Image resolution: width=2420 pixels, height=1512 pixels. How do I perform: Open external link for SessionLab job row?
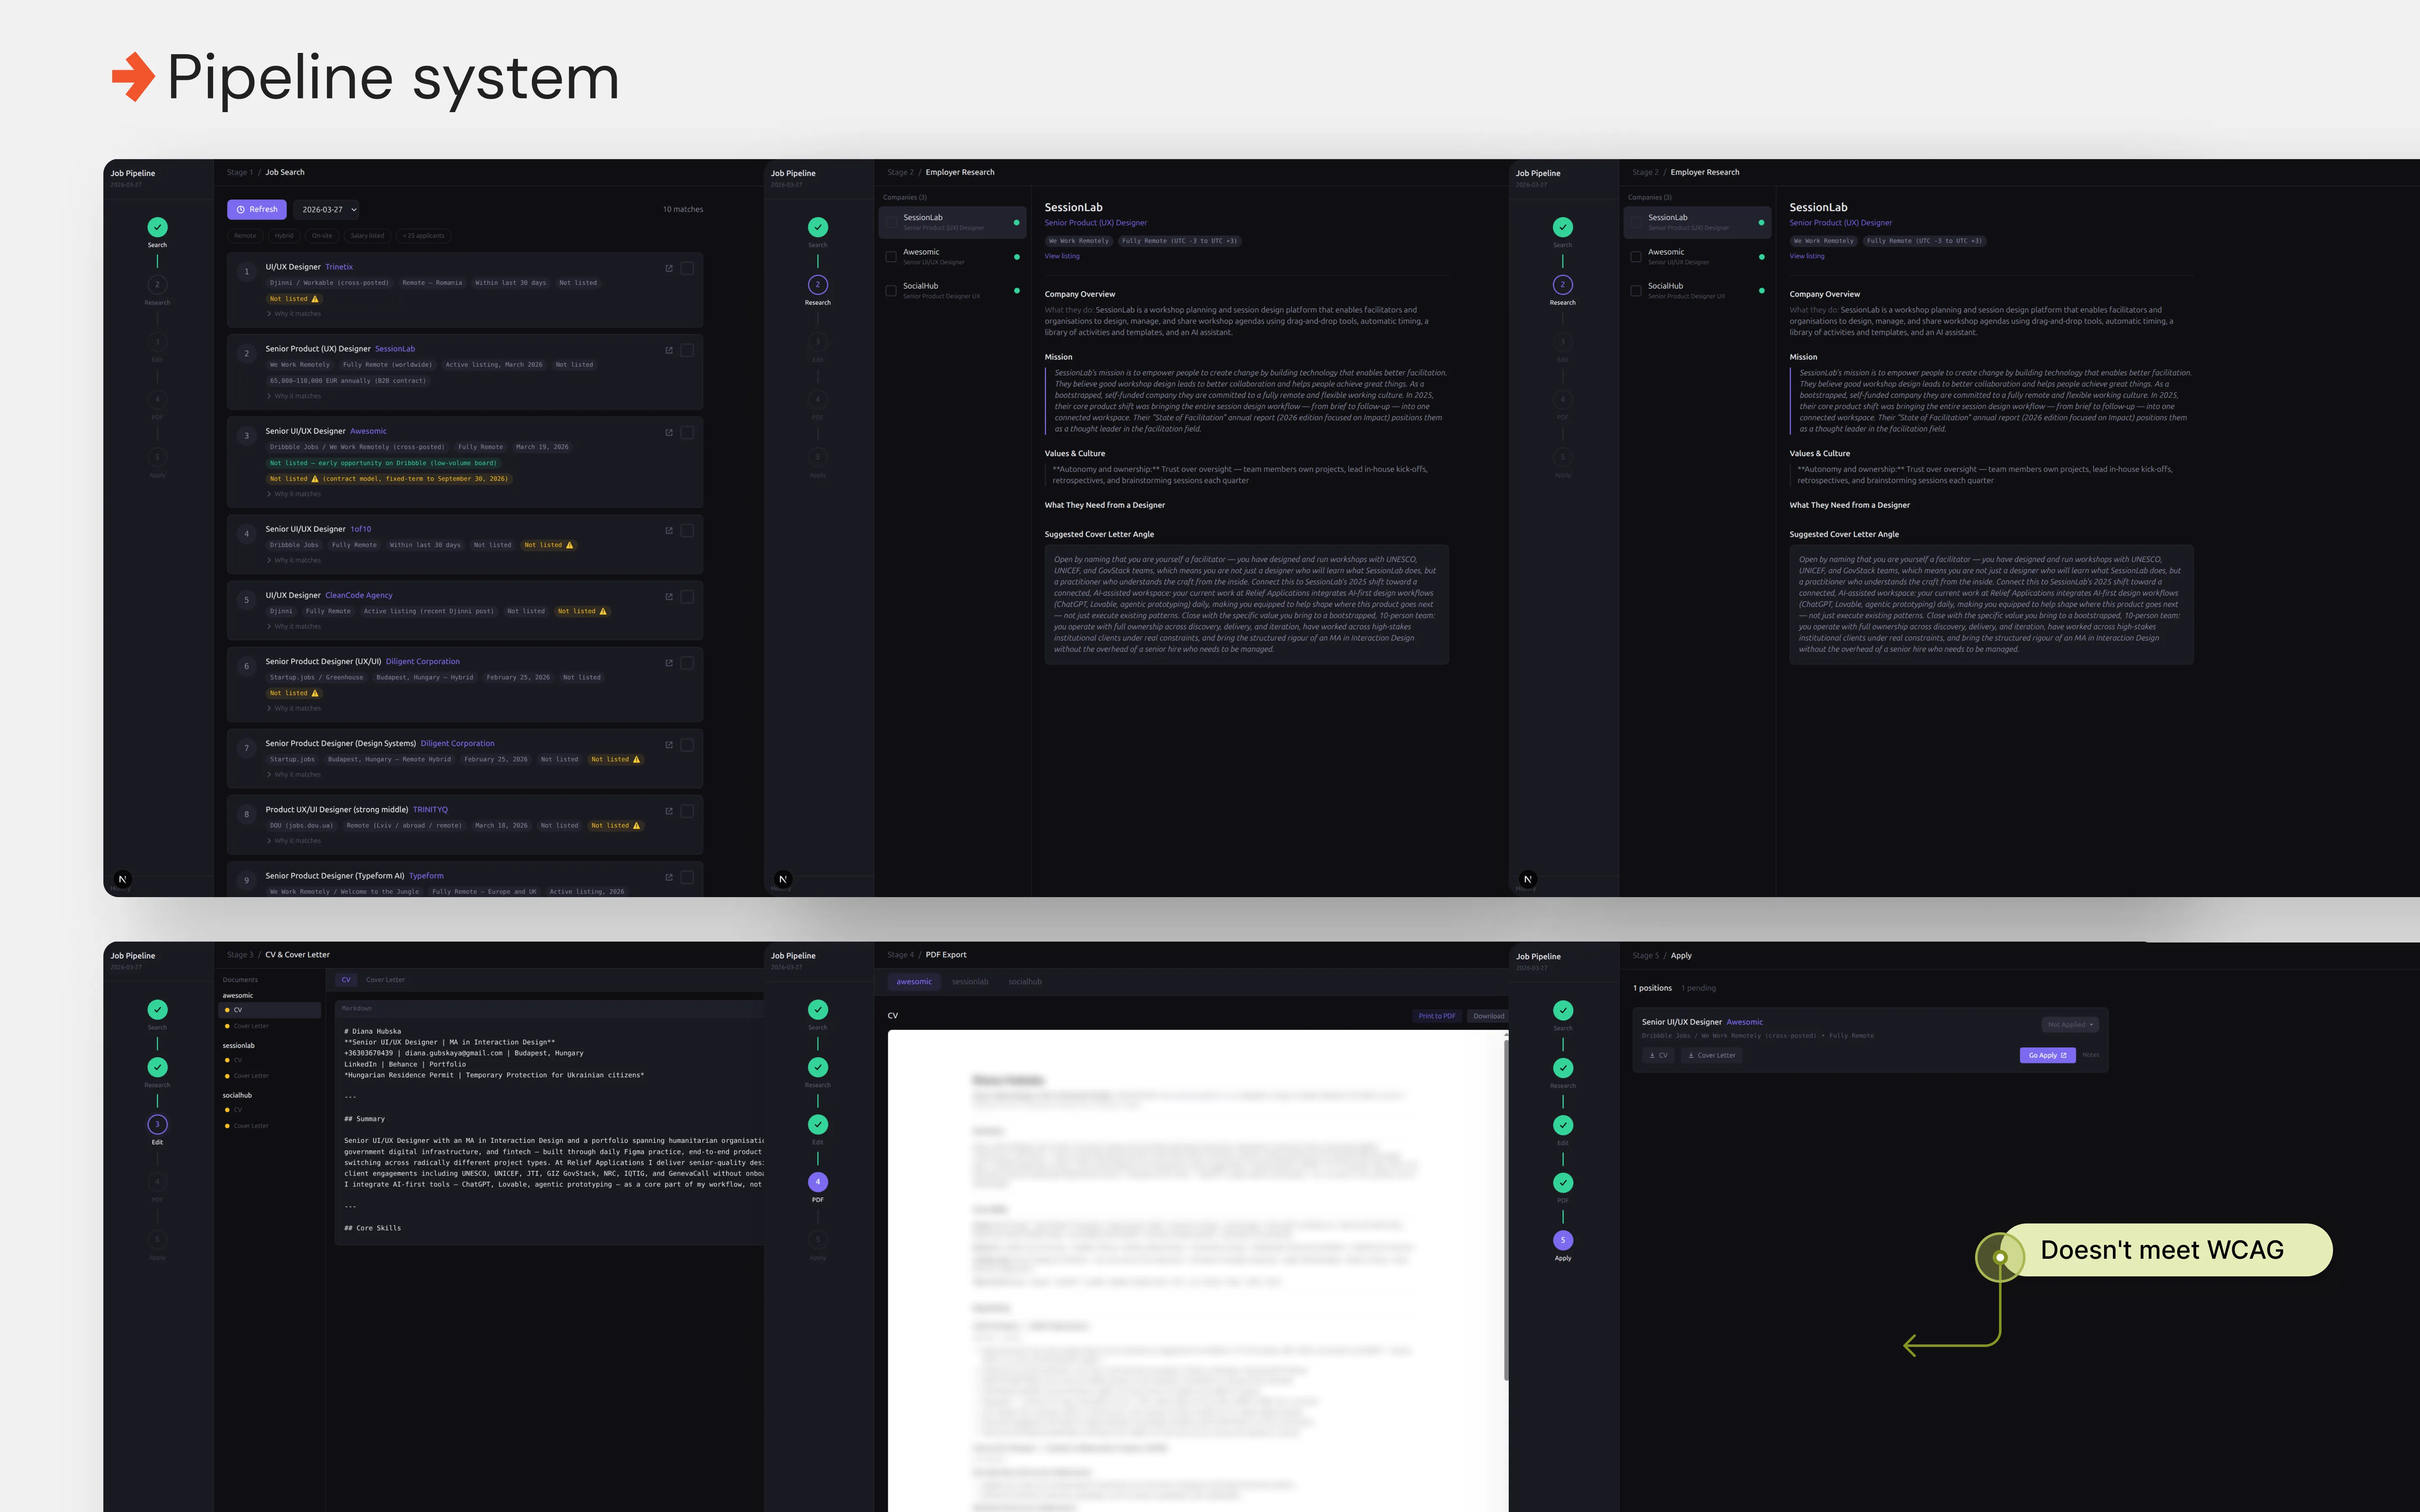(669, 350)
